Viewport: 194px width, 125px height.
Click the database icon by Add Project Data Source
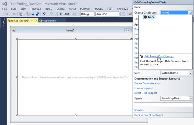click(x=141, y=56)
